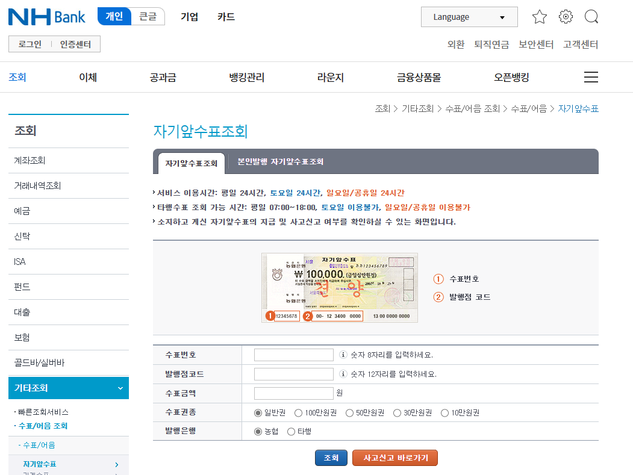Select the 개인 banking tab

pos(114,16)
